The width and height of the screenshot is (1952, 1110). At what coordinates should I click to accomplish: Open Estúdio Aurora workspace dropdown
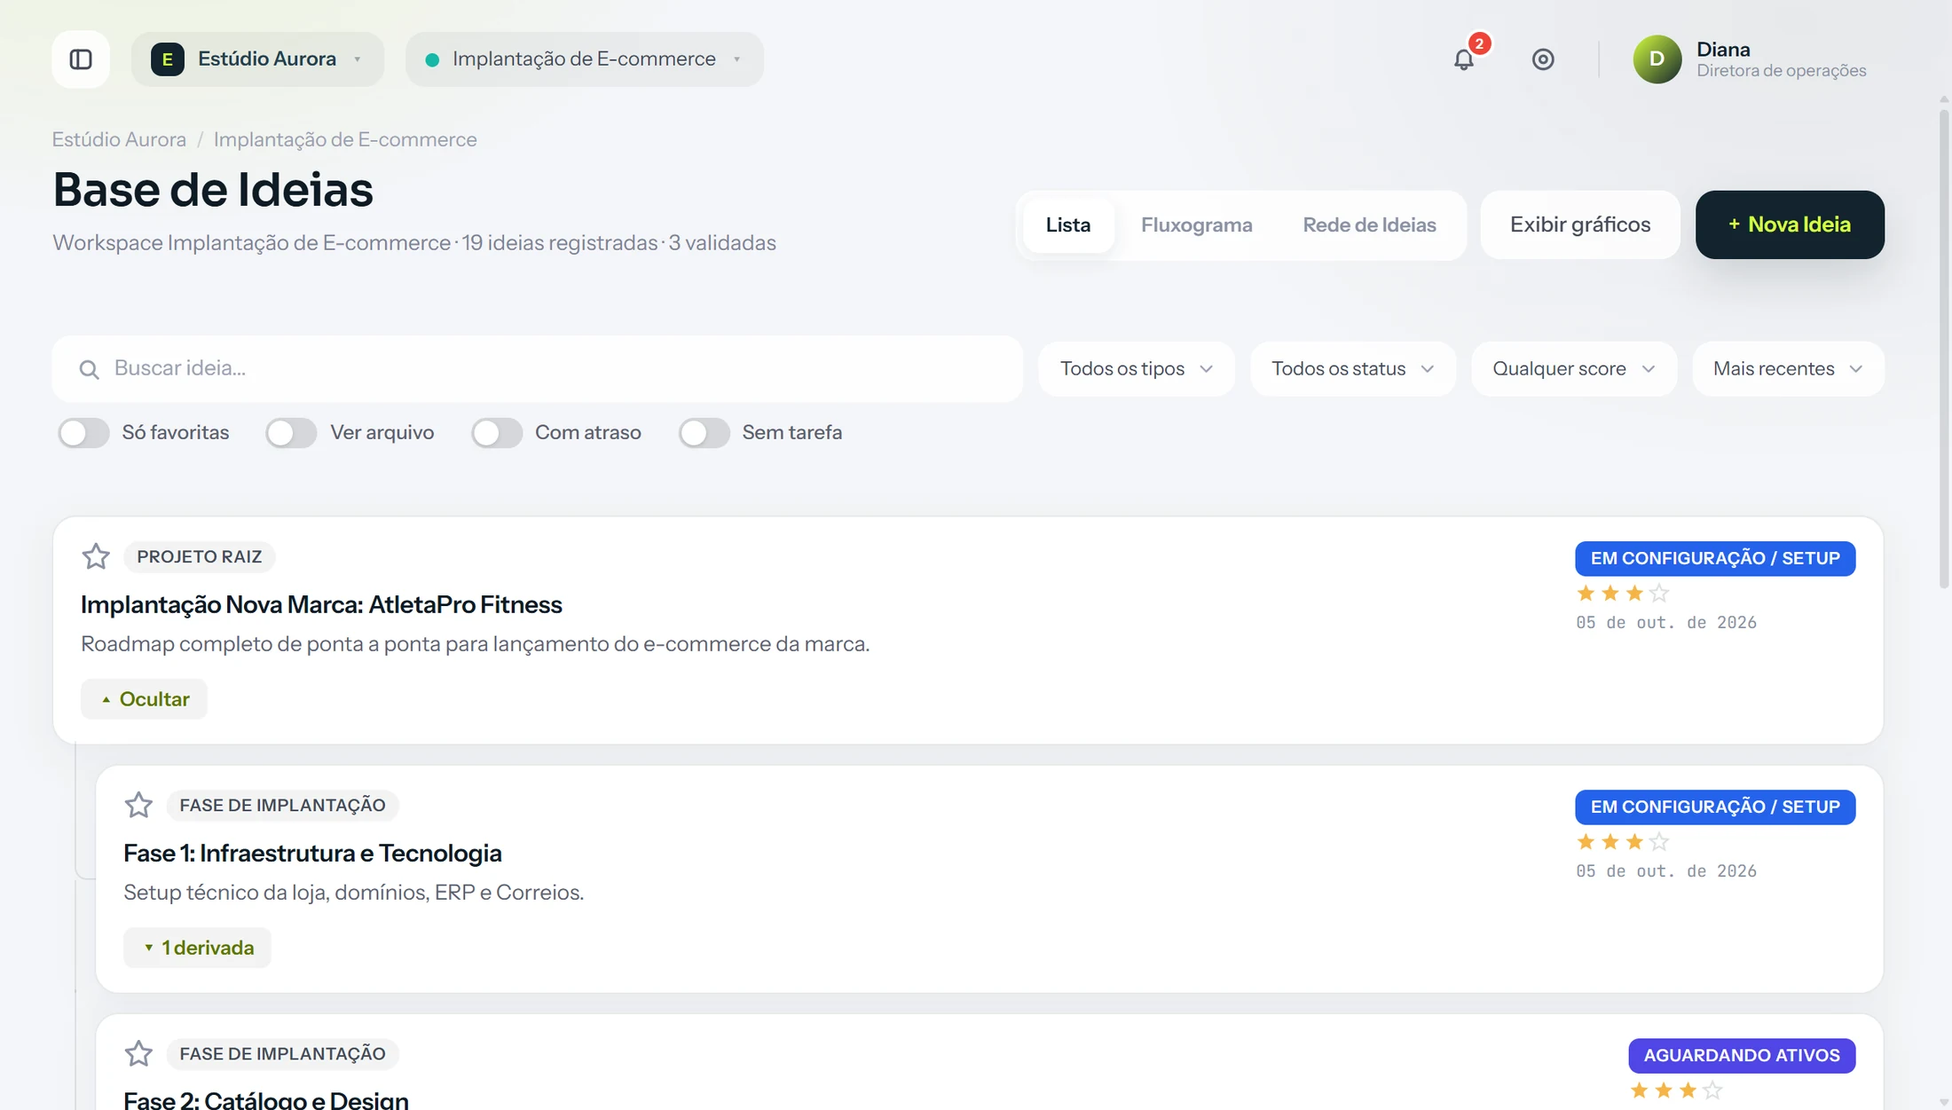(257, 59)
